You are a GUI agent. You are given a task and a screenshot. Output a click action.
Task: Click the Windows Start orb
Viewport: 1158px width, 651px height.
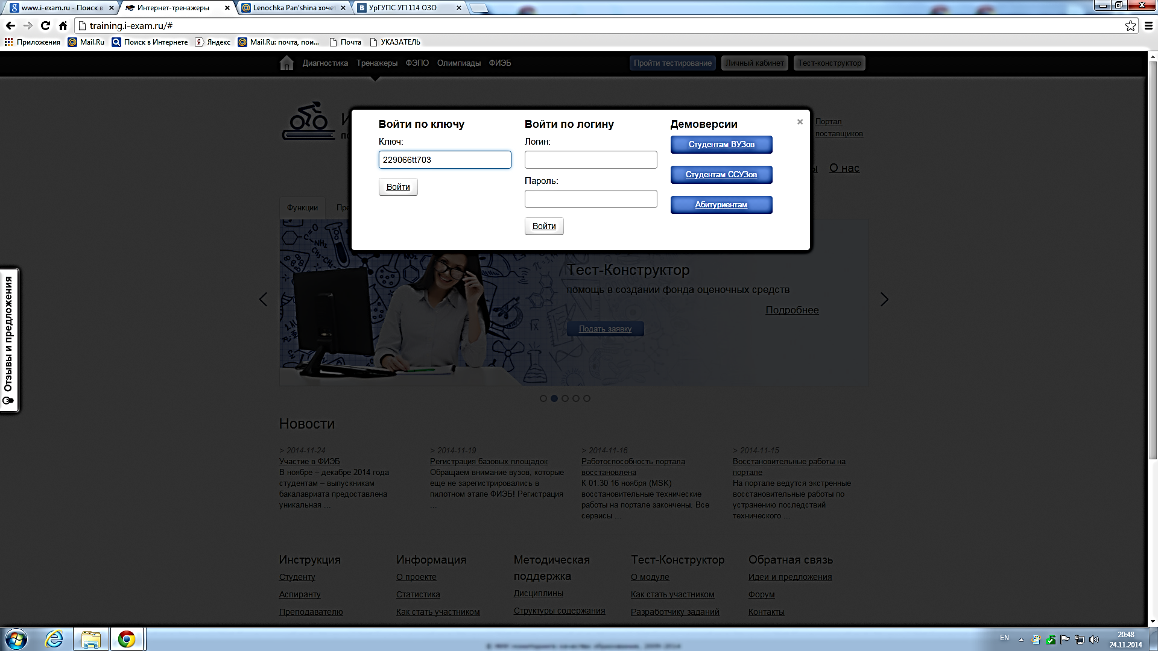[16, 639]
